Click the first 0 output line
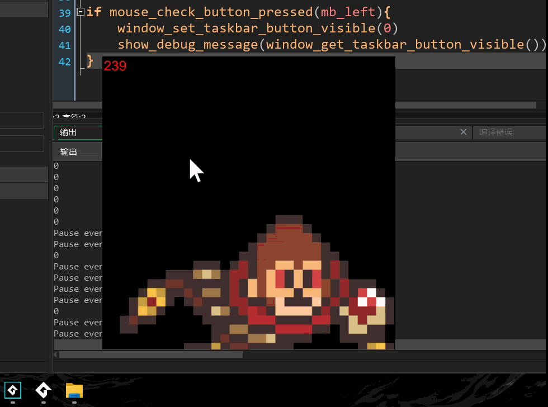548x407 pixels. (x=56, y=166)
